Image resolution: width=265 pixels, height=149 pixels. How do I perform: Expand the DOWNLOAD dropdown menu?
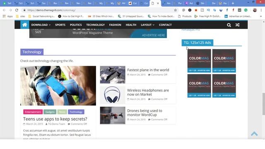41,25
